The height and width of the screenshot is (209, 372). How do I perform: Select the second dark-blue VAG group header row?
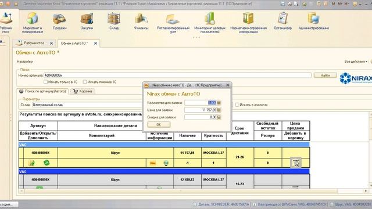click(164, 171)
